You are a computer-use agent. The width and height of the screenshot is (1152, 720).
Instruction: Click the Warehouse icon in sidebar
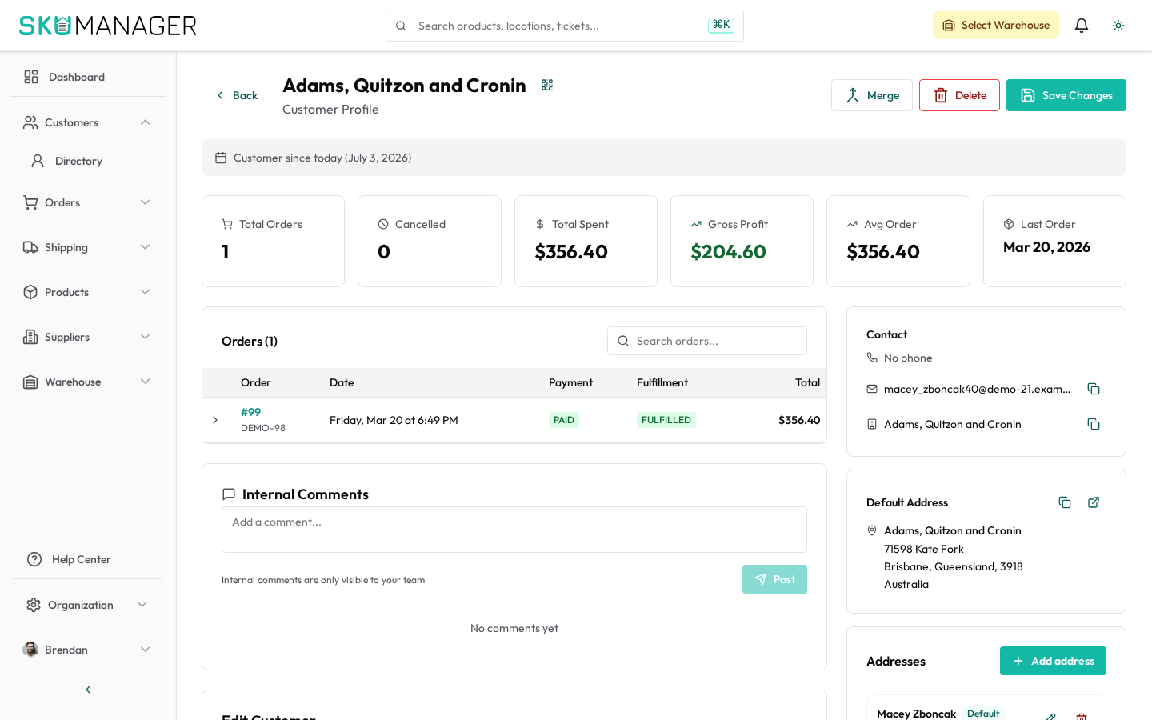tap(30, 382)
